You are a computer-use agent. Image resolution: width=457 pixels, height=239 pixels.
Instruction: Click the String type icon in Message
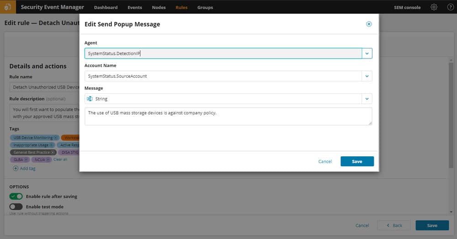90,99
